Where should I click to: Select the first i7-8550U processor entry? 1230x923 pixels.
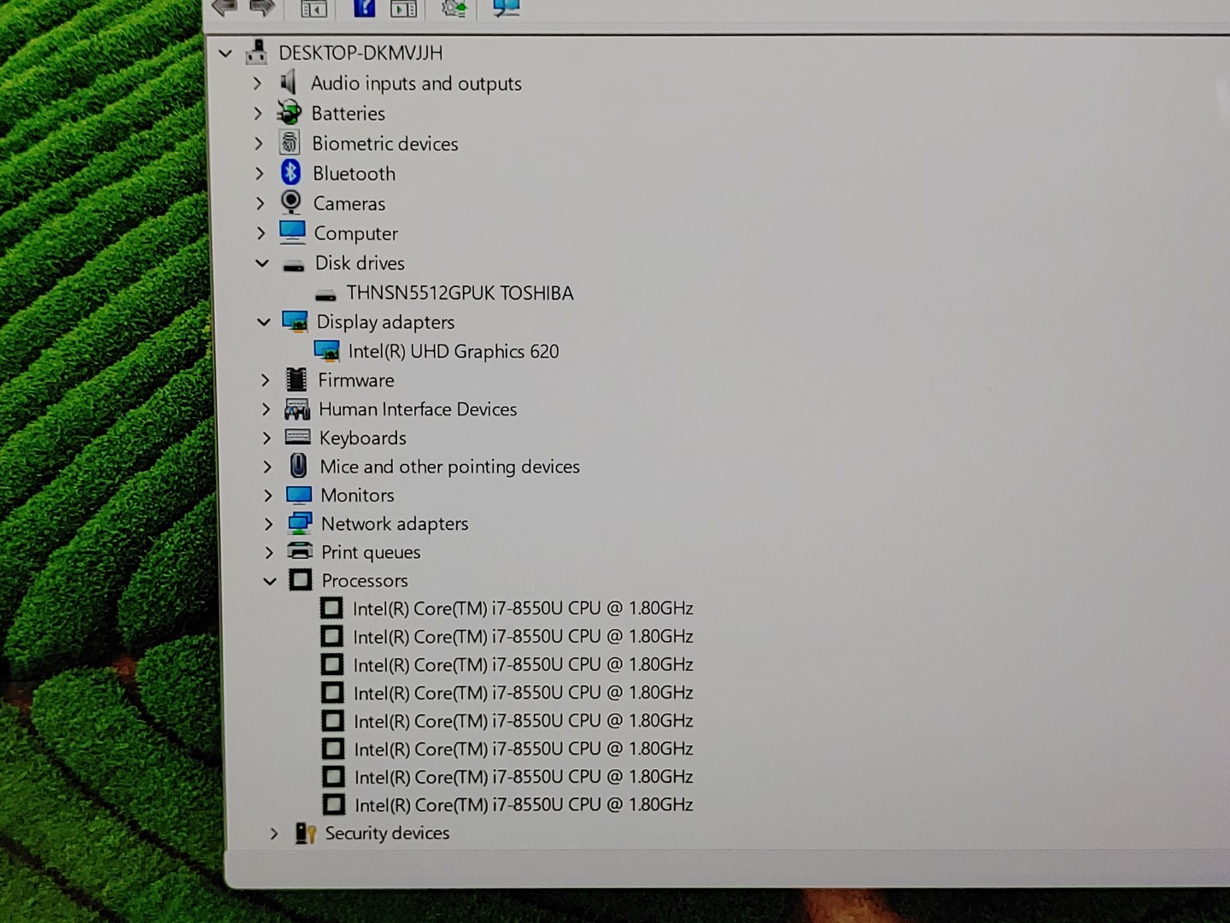tap(522, 608)
